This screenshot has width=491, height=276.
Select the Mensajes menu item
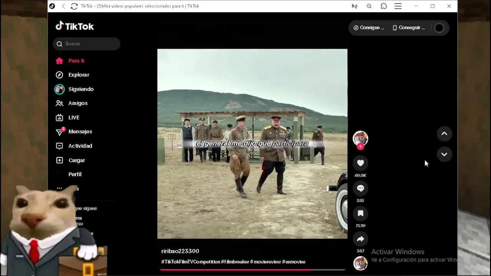80,131
